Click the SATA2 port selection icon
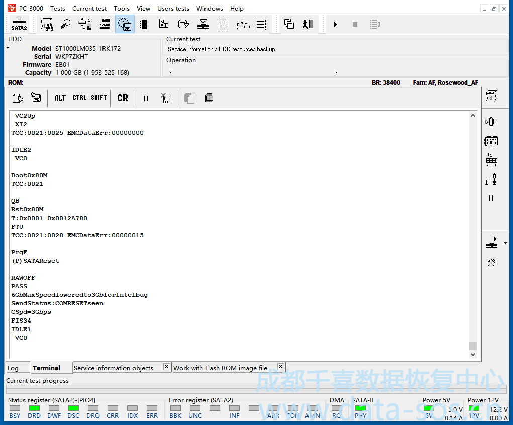Image resolution: width=513 pixels, height=425 pixels. pos(19,24)
